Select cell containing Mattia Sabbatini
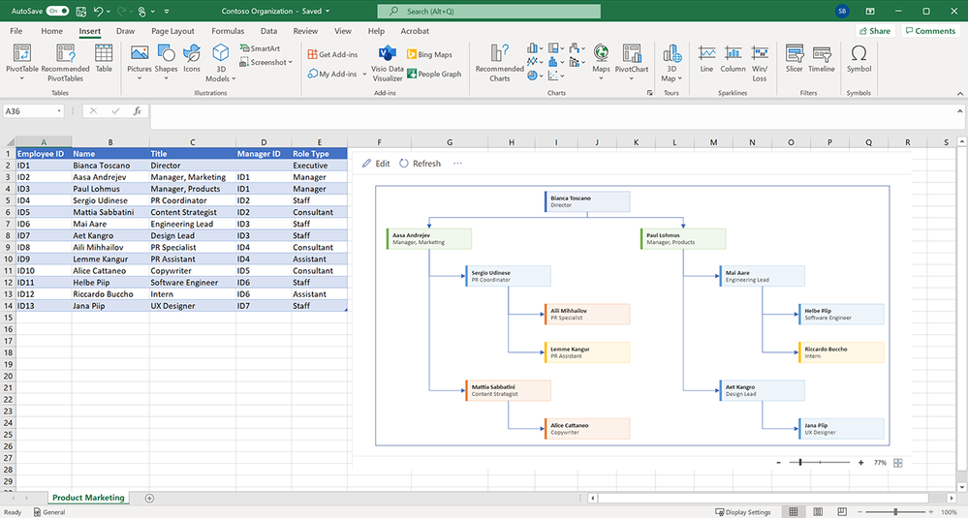968x518 pixels. [109, 212]
